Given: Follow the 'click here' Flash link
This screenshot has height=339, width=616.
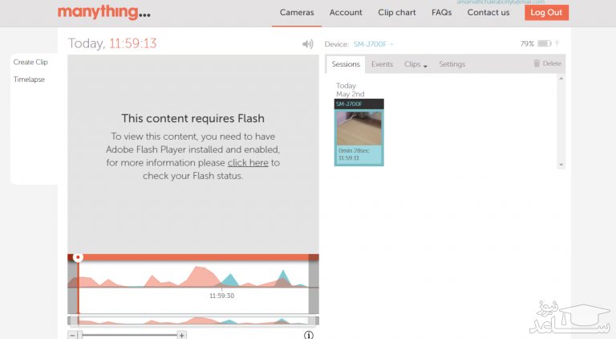Looking at the screenshot, I should (248, 162).
